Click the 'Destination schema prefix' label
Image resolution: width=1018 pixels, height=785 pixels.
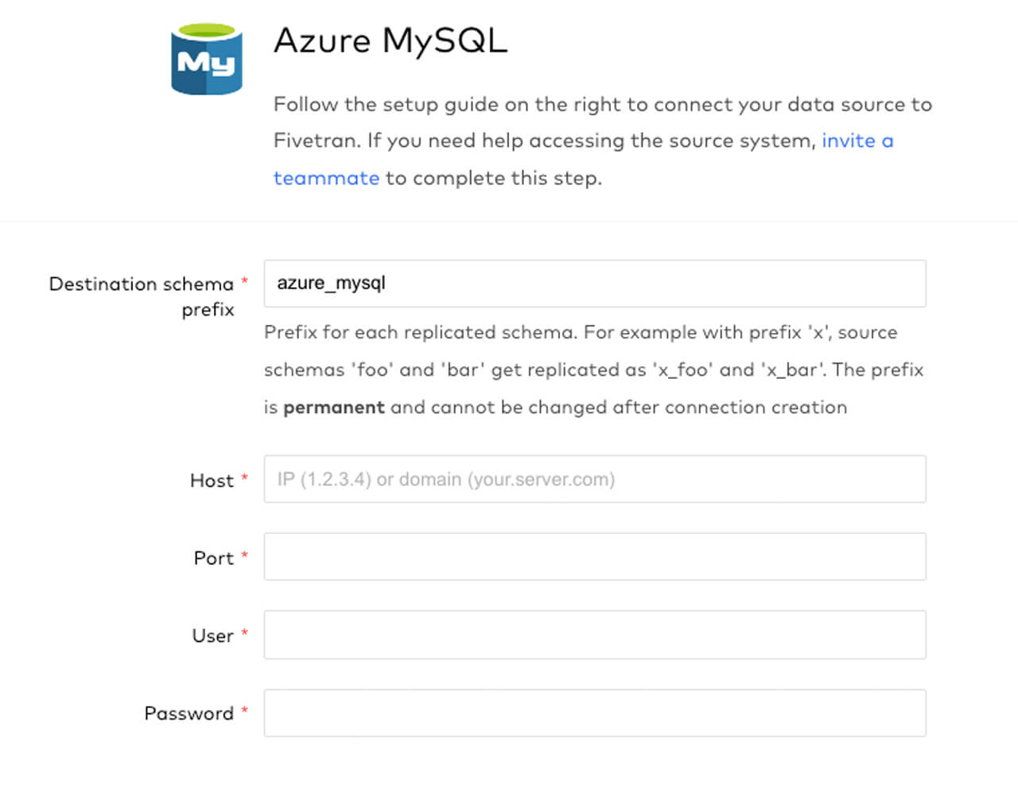point(142,284)
